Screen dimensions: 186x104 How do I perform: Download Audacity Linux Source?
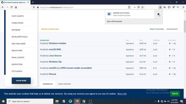pos(51,55)
